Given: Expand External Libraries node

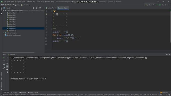Looking at the screenshot, I should (x=3, y=33).
